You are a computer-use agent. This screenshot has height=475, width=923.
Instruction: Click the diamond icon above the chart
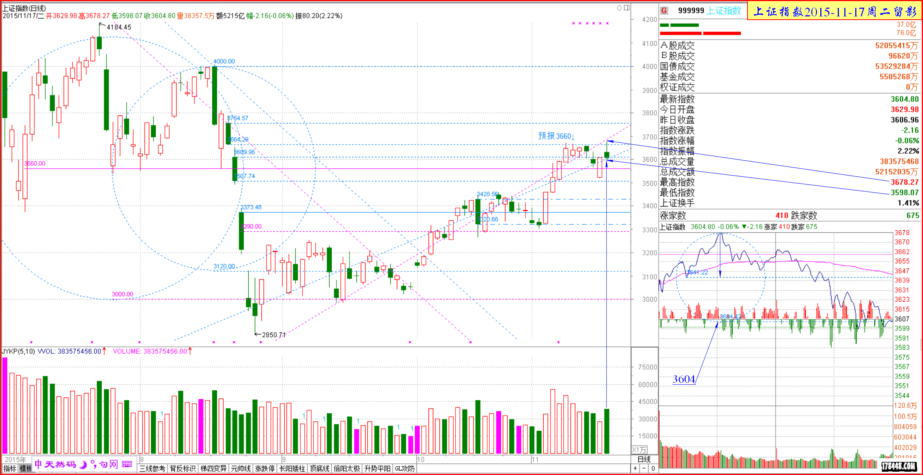[x=619, y=8]
